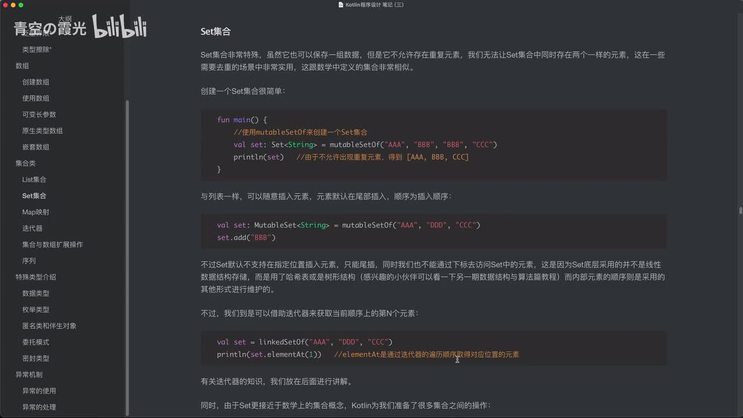Click the macOS fullscreen window button

coord(21,5)
